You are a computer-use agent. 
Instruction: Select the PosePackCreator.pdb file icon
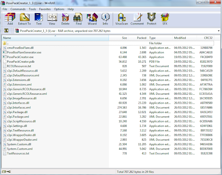click(x=5, y=62)
